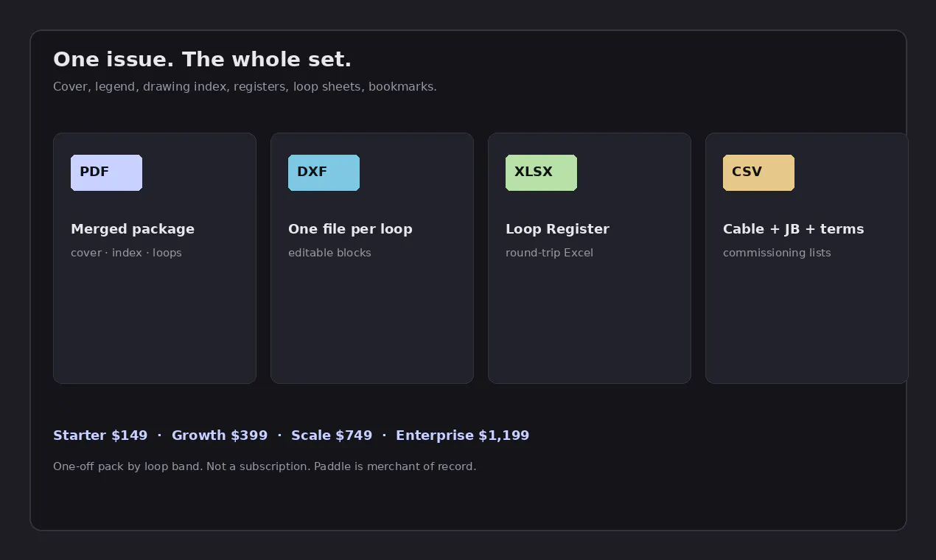Viewport: 936px width, 560px height.
Task: Choose the Starter $149 price
Action: tap(100, 435)
